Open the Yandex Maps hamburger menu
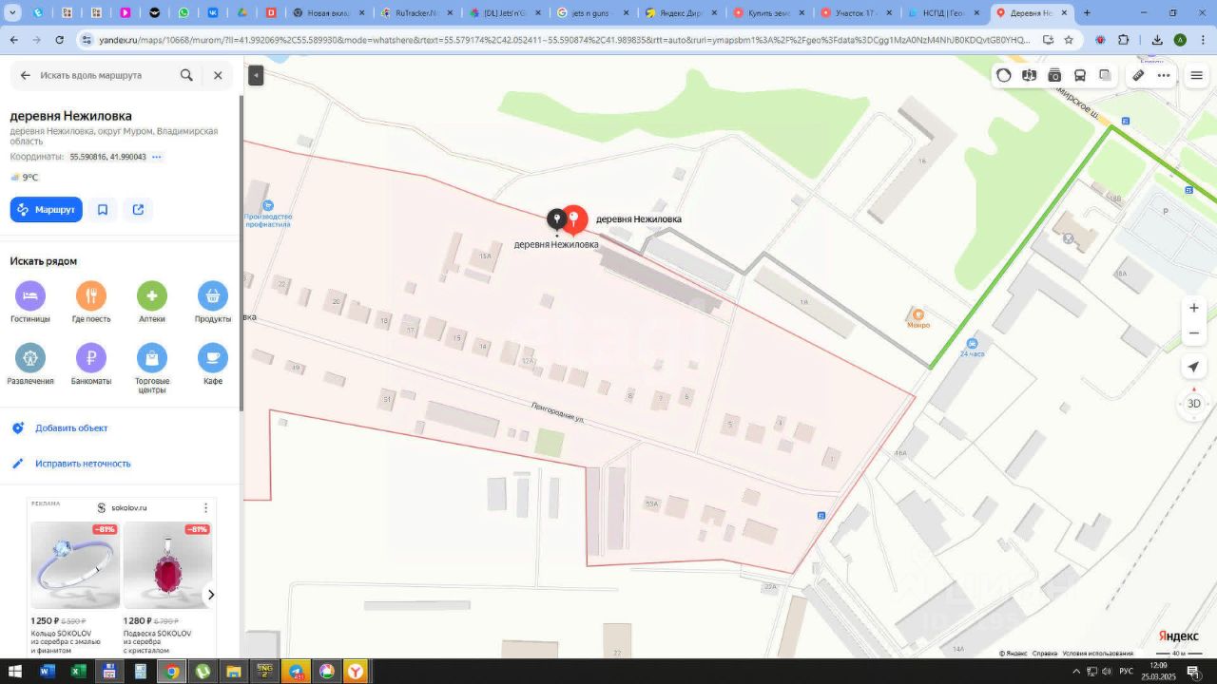Image resolution: width=1217 pixels, height=684 pixels. [x=1196, y=76]
